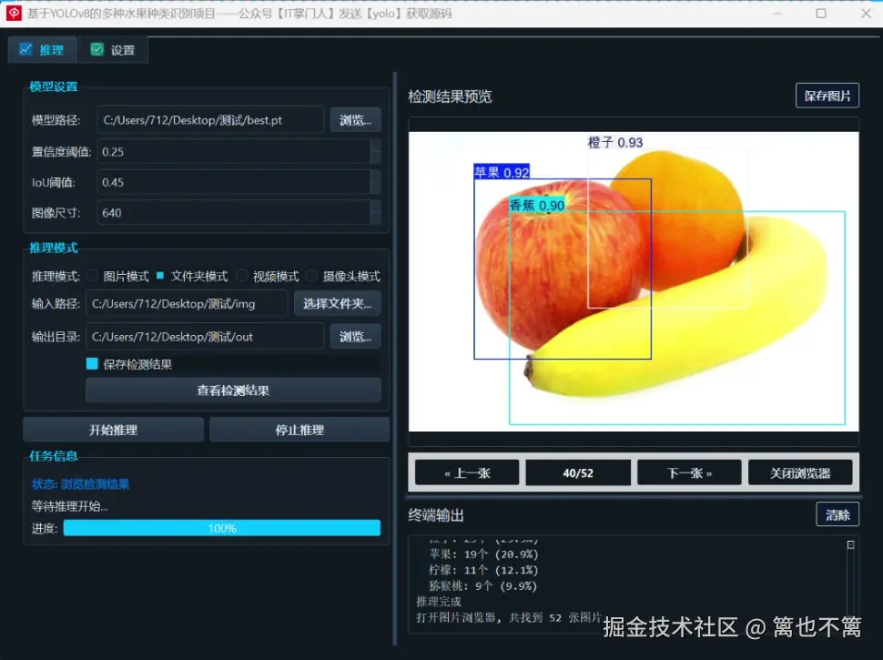Click the 输出目录 text field
This screenshot has width=883, height=660.
pos(205,337)
